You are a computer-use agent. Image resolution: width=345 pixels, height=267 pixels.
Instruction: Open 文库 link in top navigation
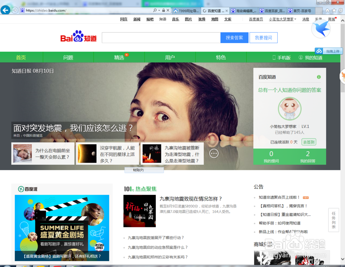pos(228,19)
